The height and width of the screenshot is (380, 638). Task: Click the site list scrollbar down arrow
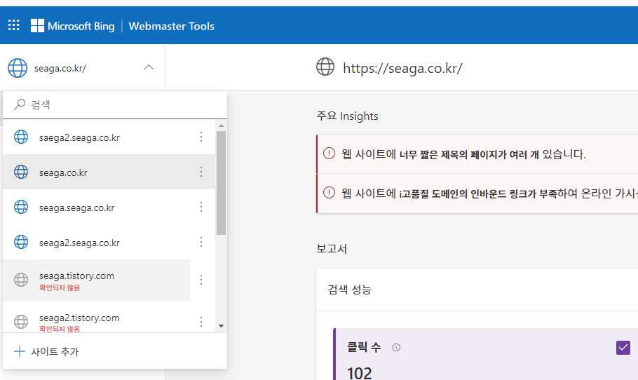(x=221, y=326)
